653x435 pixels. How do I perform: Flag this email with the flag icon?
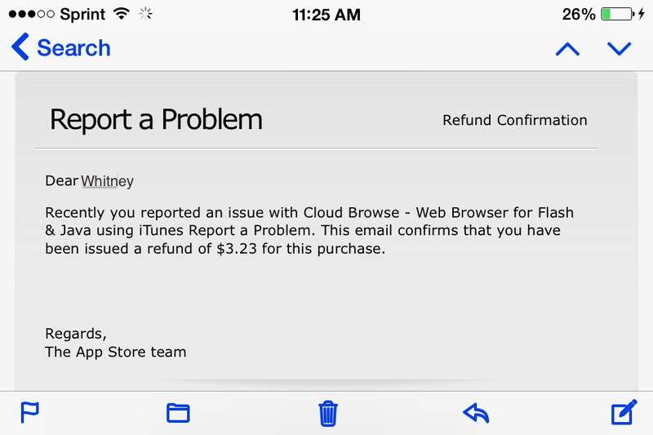(30, 413)
